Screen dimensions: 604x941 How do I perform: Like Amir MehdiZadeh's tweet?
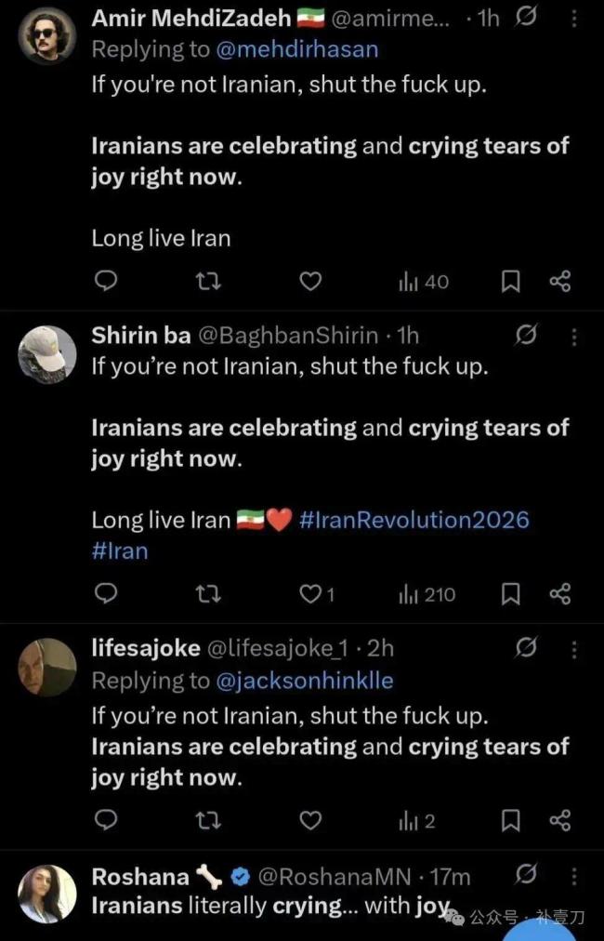coord(311,281)
